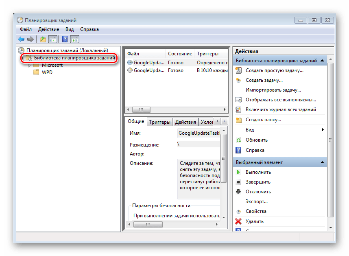The image size is (349, 256).
Task: Click the Свойства clock icon
Action: tap(238, 212)
